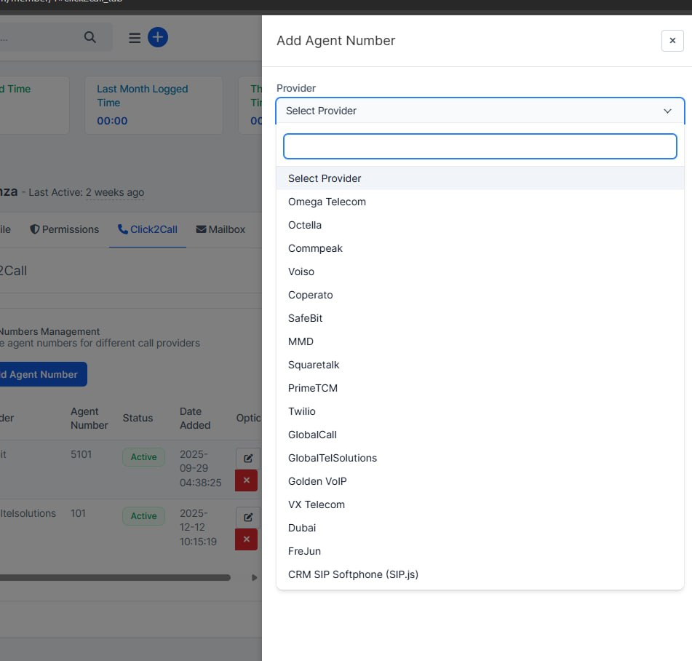Switch to the Permissions tab

click(65, 229)
